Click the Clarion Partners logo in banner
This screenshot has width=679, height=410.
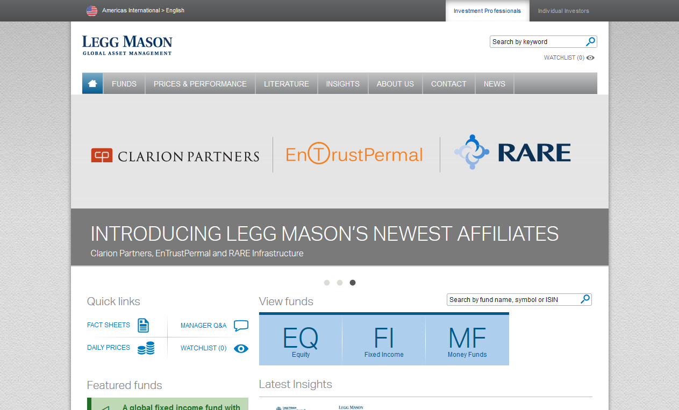pos(175,156)
